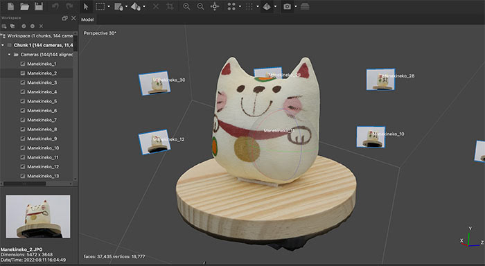Zoom in with the magnifier plus icon
Screen dimensions: 485x266
[x=186, y=6]
